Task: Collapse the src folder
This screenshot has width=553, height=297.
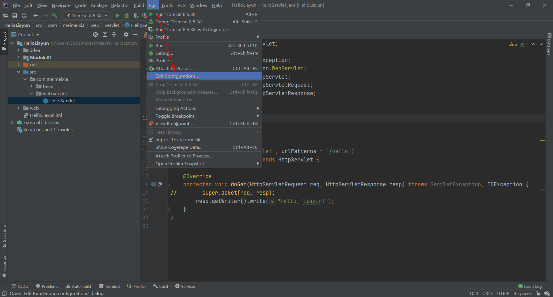Action: pos(18,72)
